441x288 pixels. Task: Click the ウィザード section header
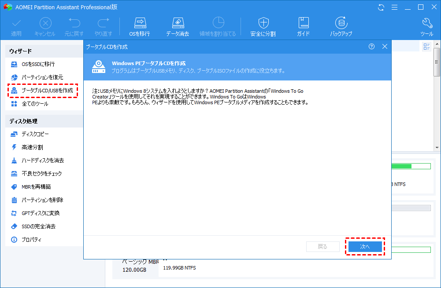[x=44, y=51]
